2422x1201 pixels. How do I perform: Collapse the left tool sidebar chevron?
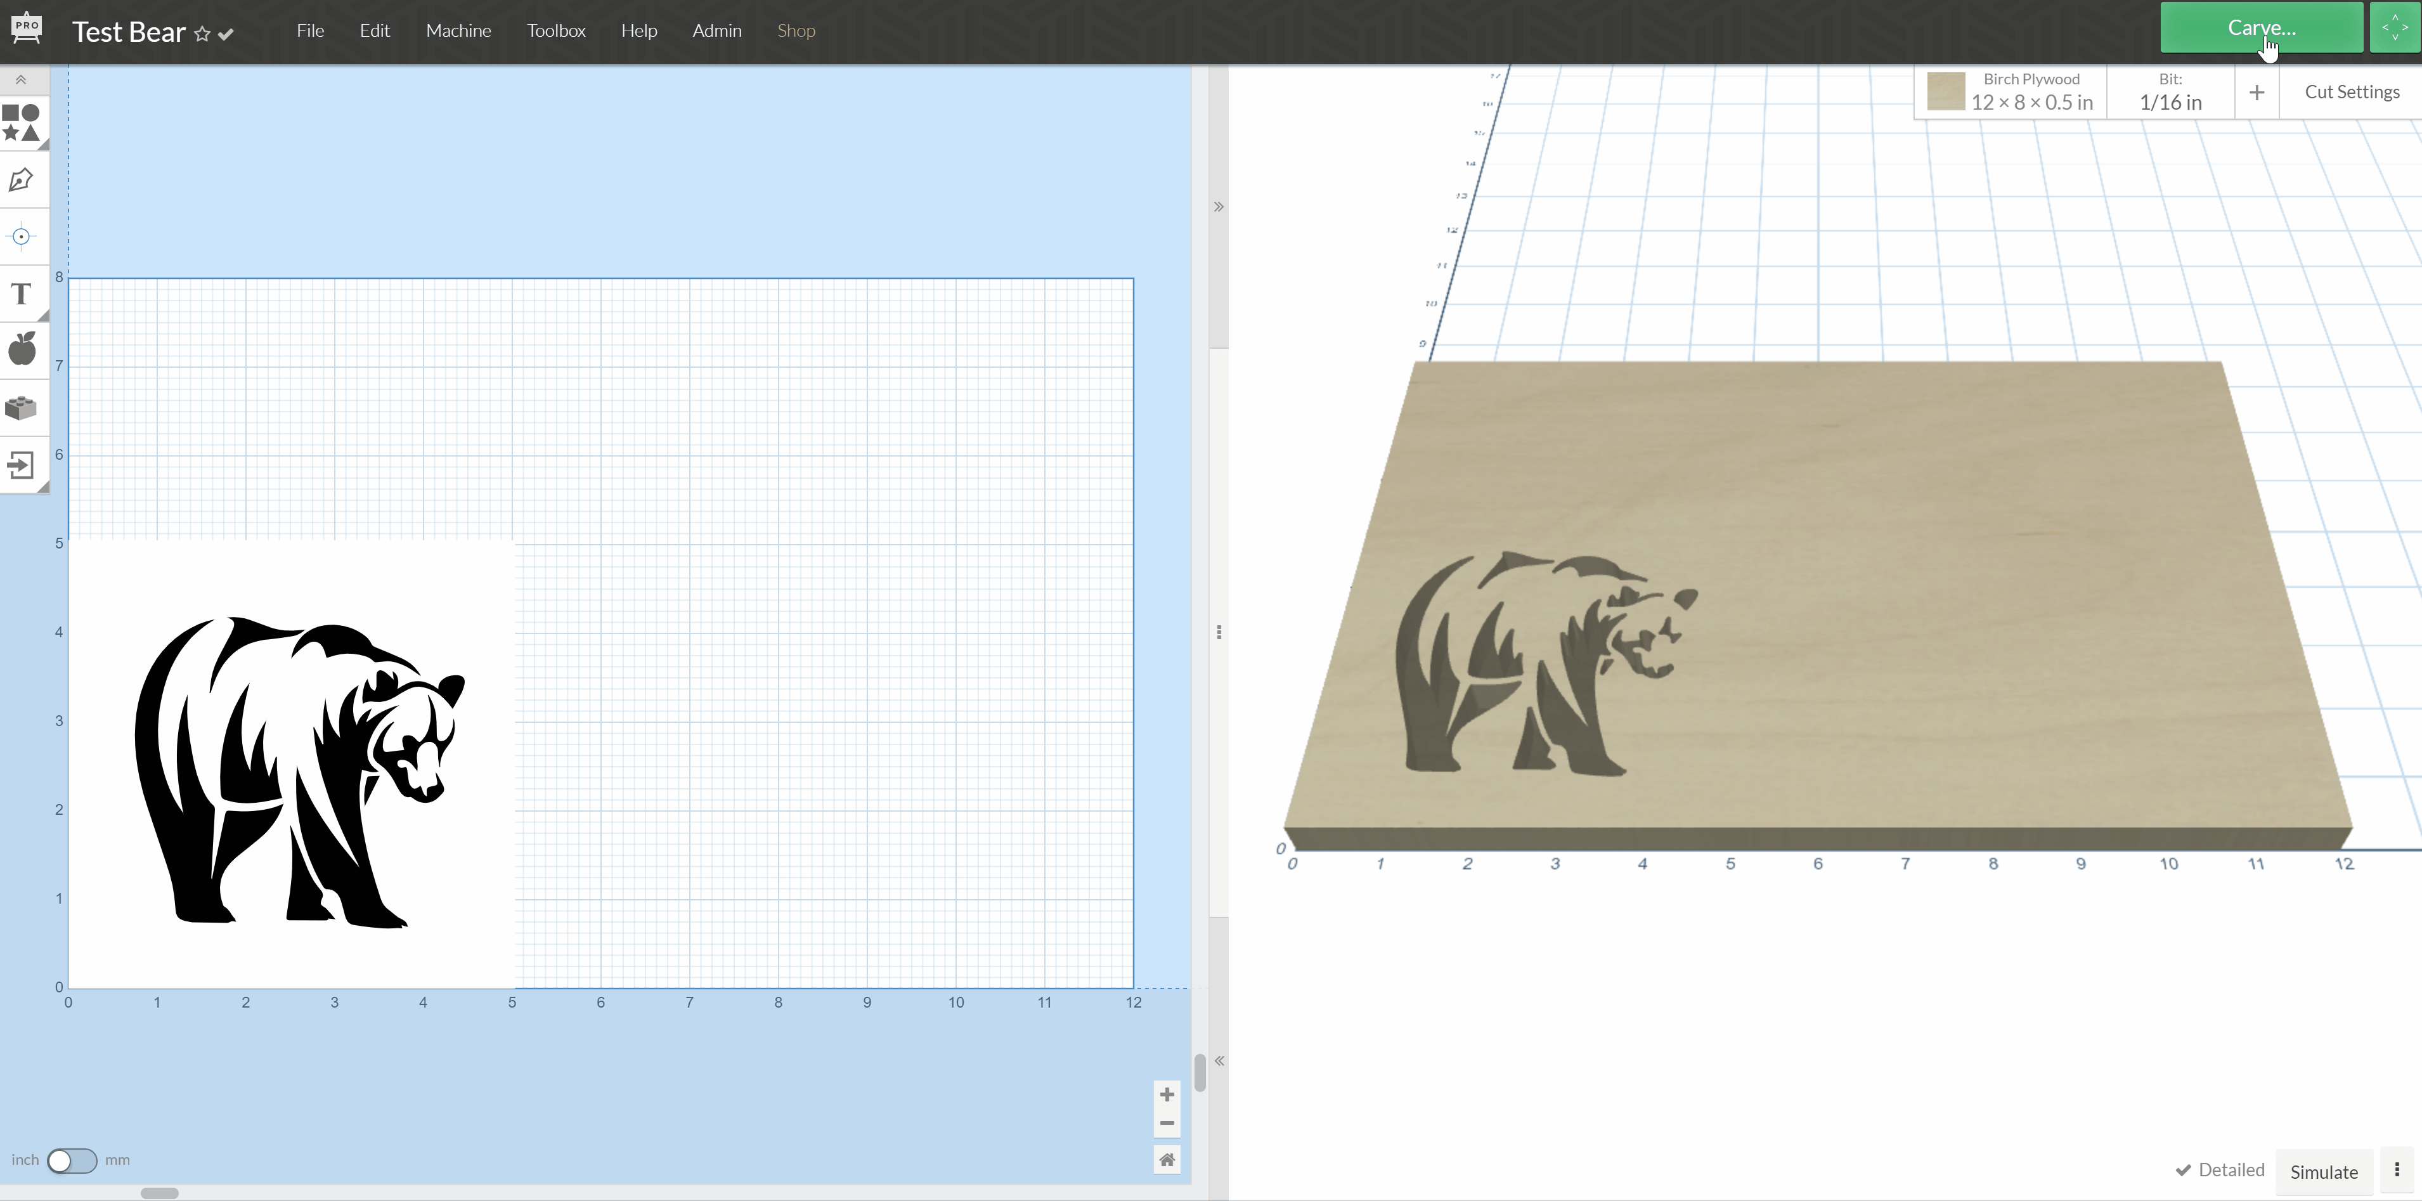(21, 80)
